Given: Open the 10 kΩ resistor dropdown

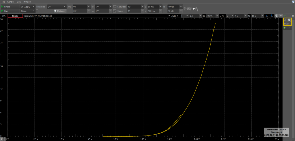Looking at the screenshot, I should point(175,11).
